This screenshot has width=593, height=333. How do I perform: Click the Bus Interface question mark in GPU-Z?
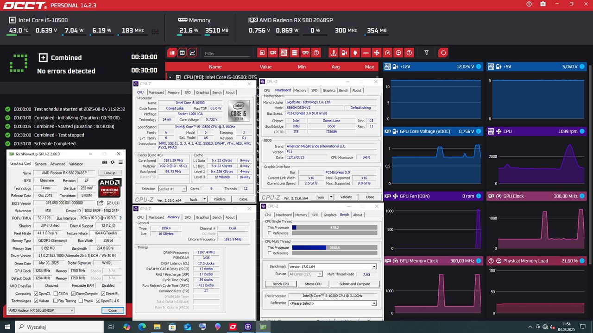120,218
